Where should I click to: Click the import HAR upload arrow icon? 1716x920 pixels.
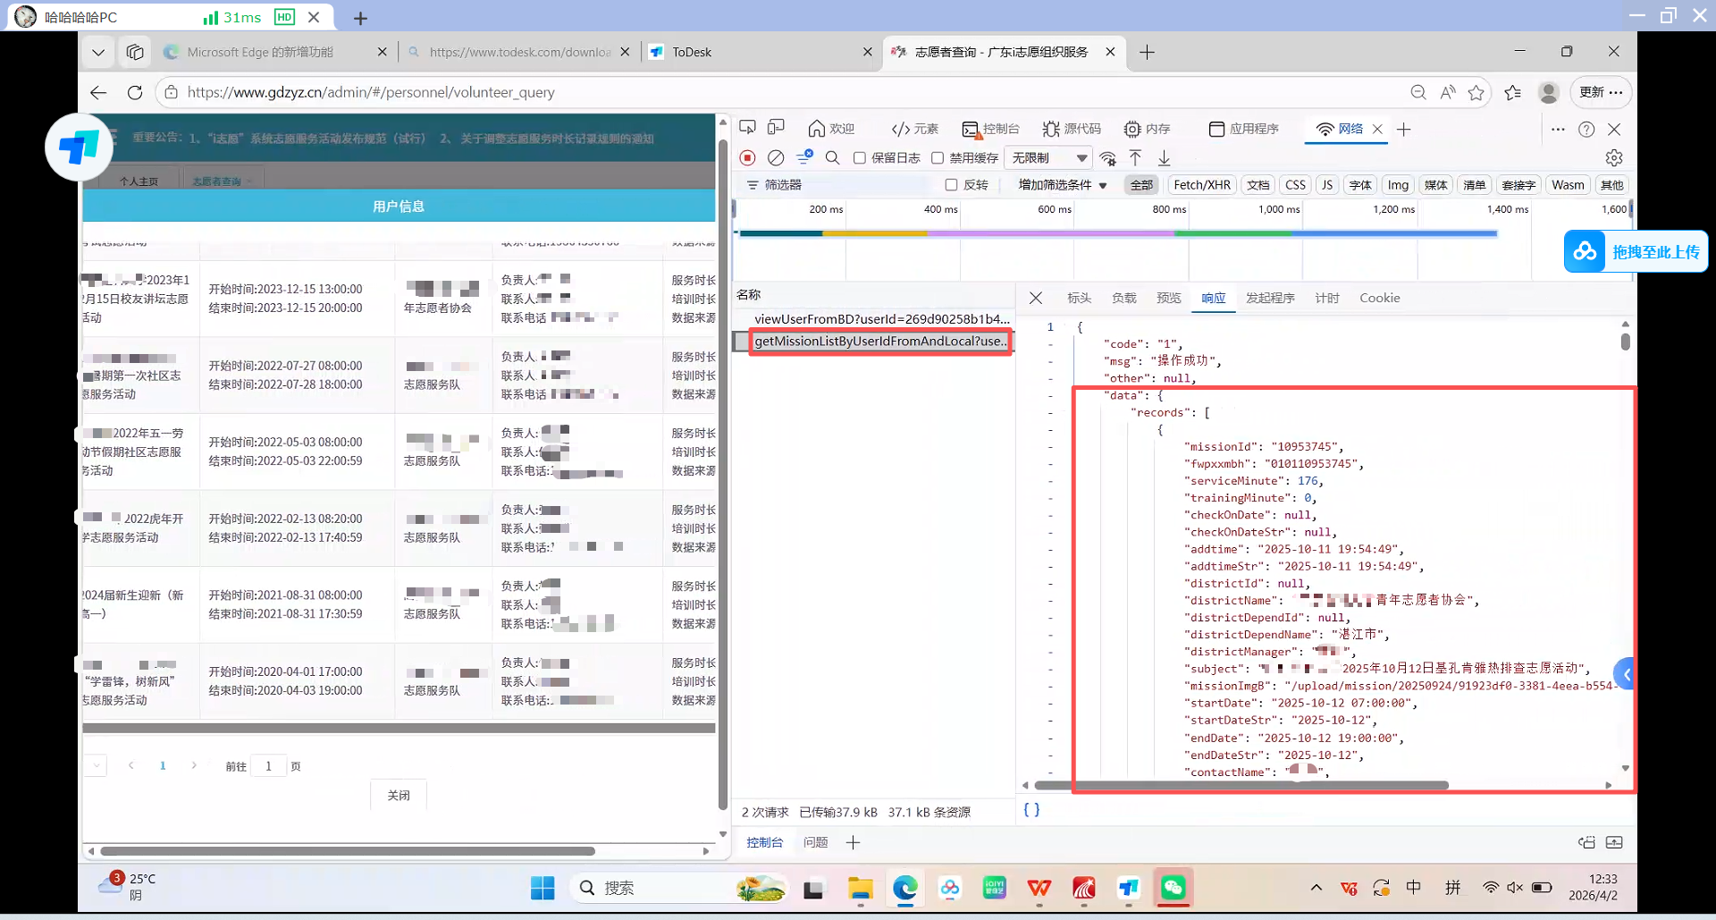pos(1135,158)
